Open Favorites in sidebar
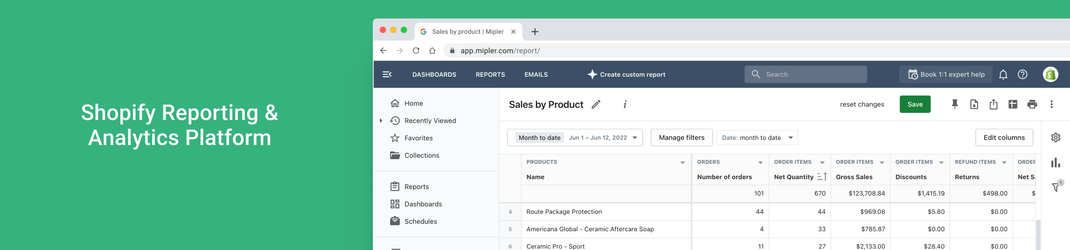Viewport: 1070px width, 250px height. [x=418, y=138]
